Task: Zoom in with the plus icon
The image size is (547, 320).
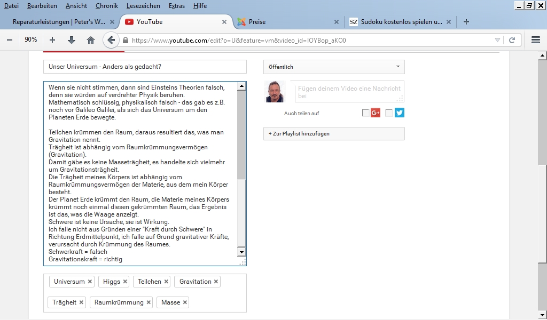Action: tap(52, 40)
